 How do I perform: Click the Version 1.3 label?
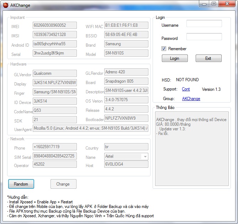coord(211,89)
